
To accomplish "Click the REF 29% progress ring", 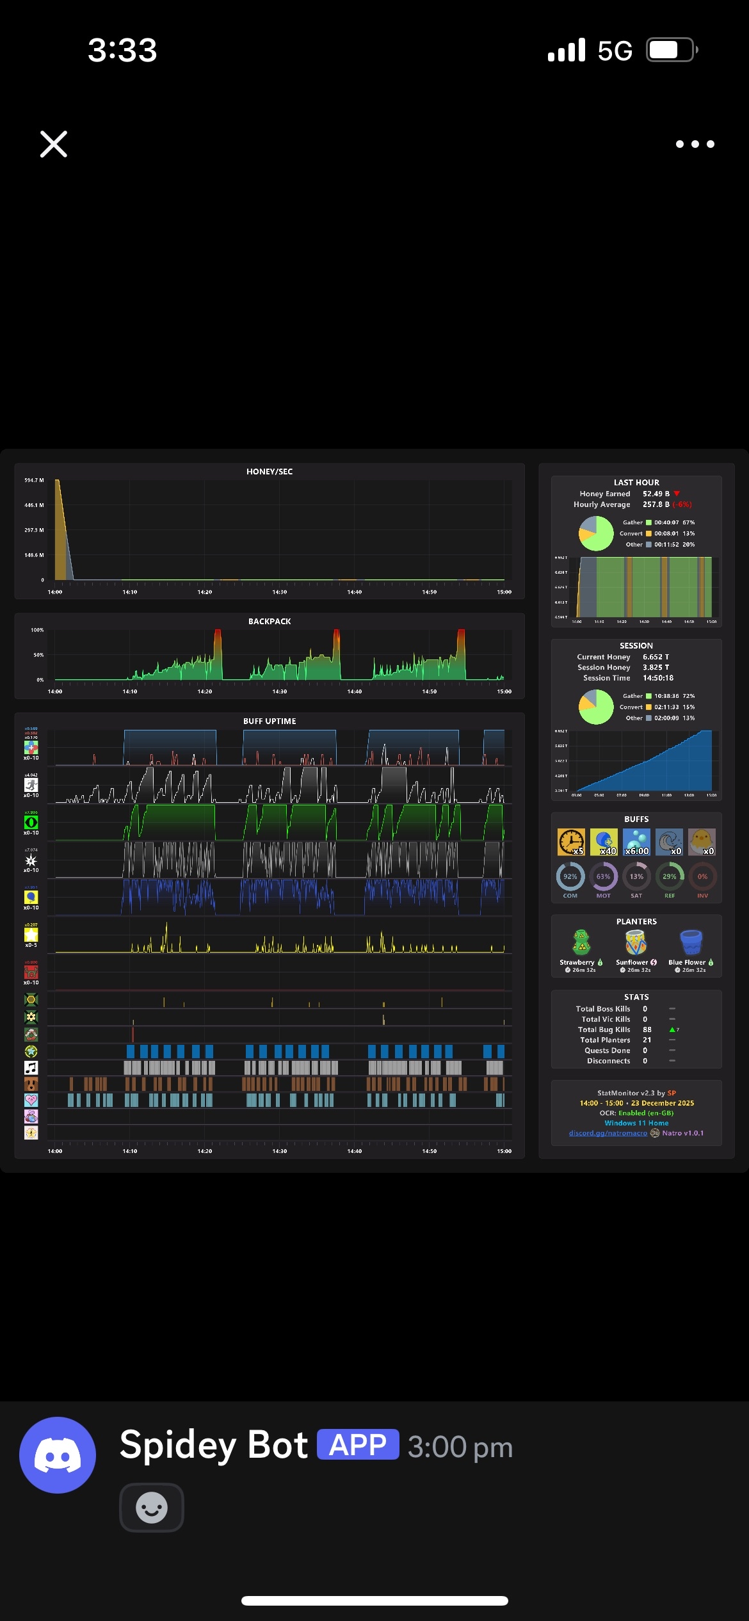I will (670, 876).
